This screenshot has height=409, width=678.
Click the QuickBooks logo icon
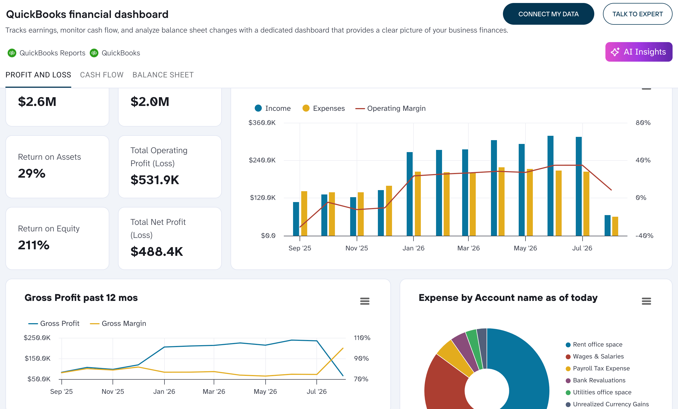[x=94, y=53]
